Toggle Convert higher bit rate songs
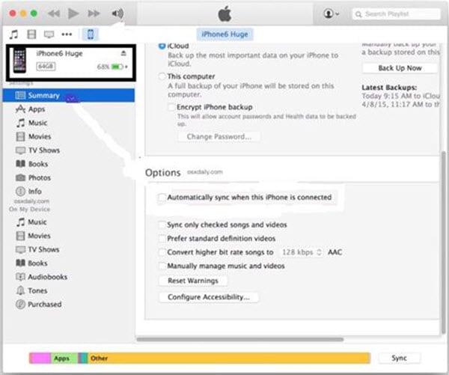The height and width of the screenshot is (375, 449). tap(162, 252)
